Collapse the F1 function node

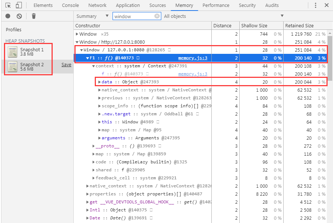tap(87, 58)
